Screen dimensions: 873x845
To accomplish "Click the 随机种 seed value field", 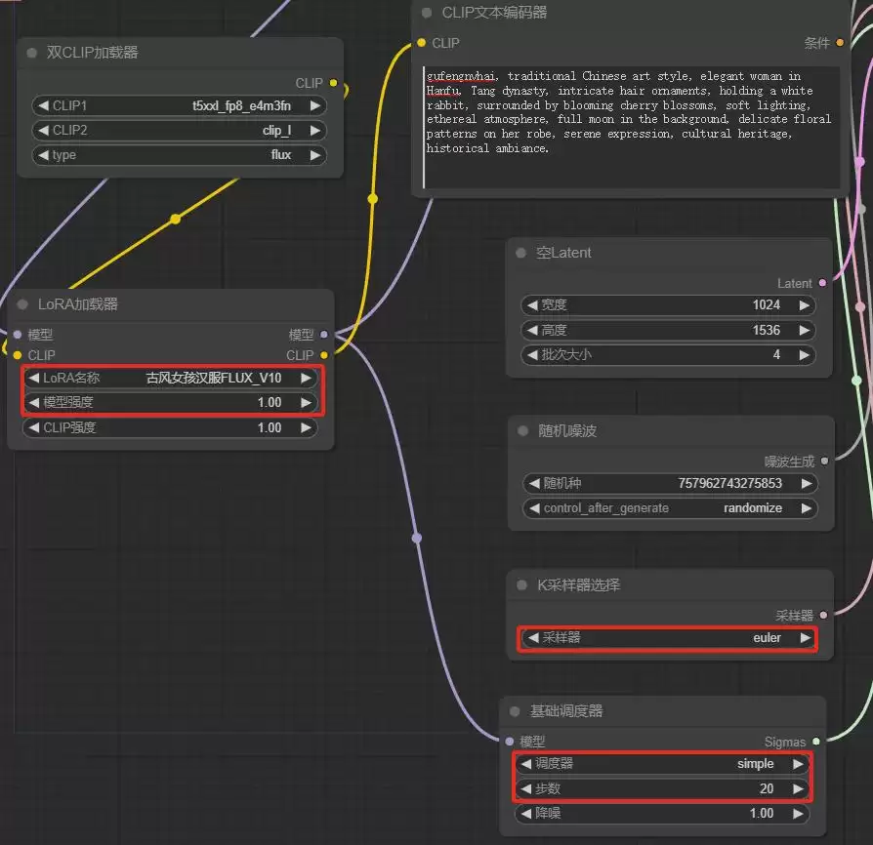I will pos(670,483).
